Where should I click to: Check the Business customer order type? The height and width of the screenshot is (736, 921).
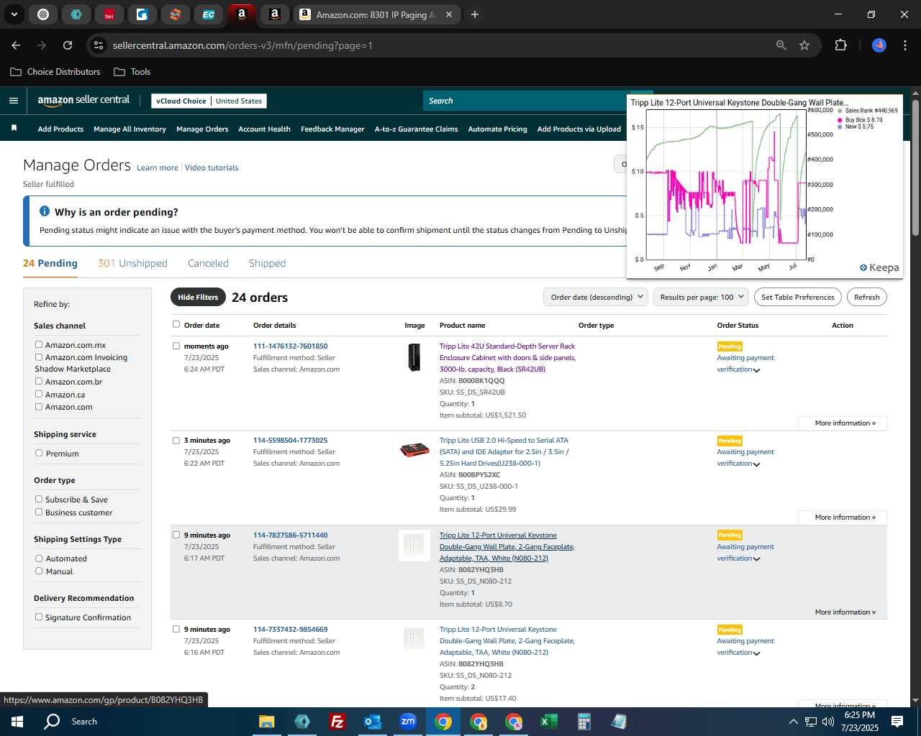pyautogui.click(x=39, y=512)
